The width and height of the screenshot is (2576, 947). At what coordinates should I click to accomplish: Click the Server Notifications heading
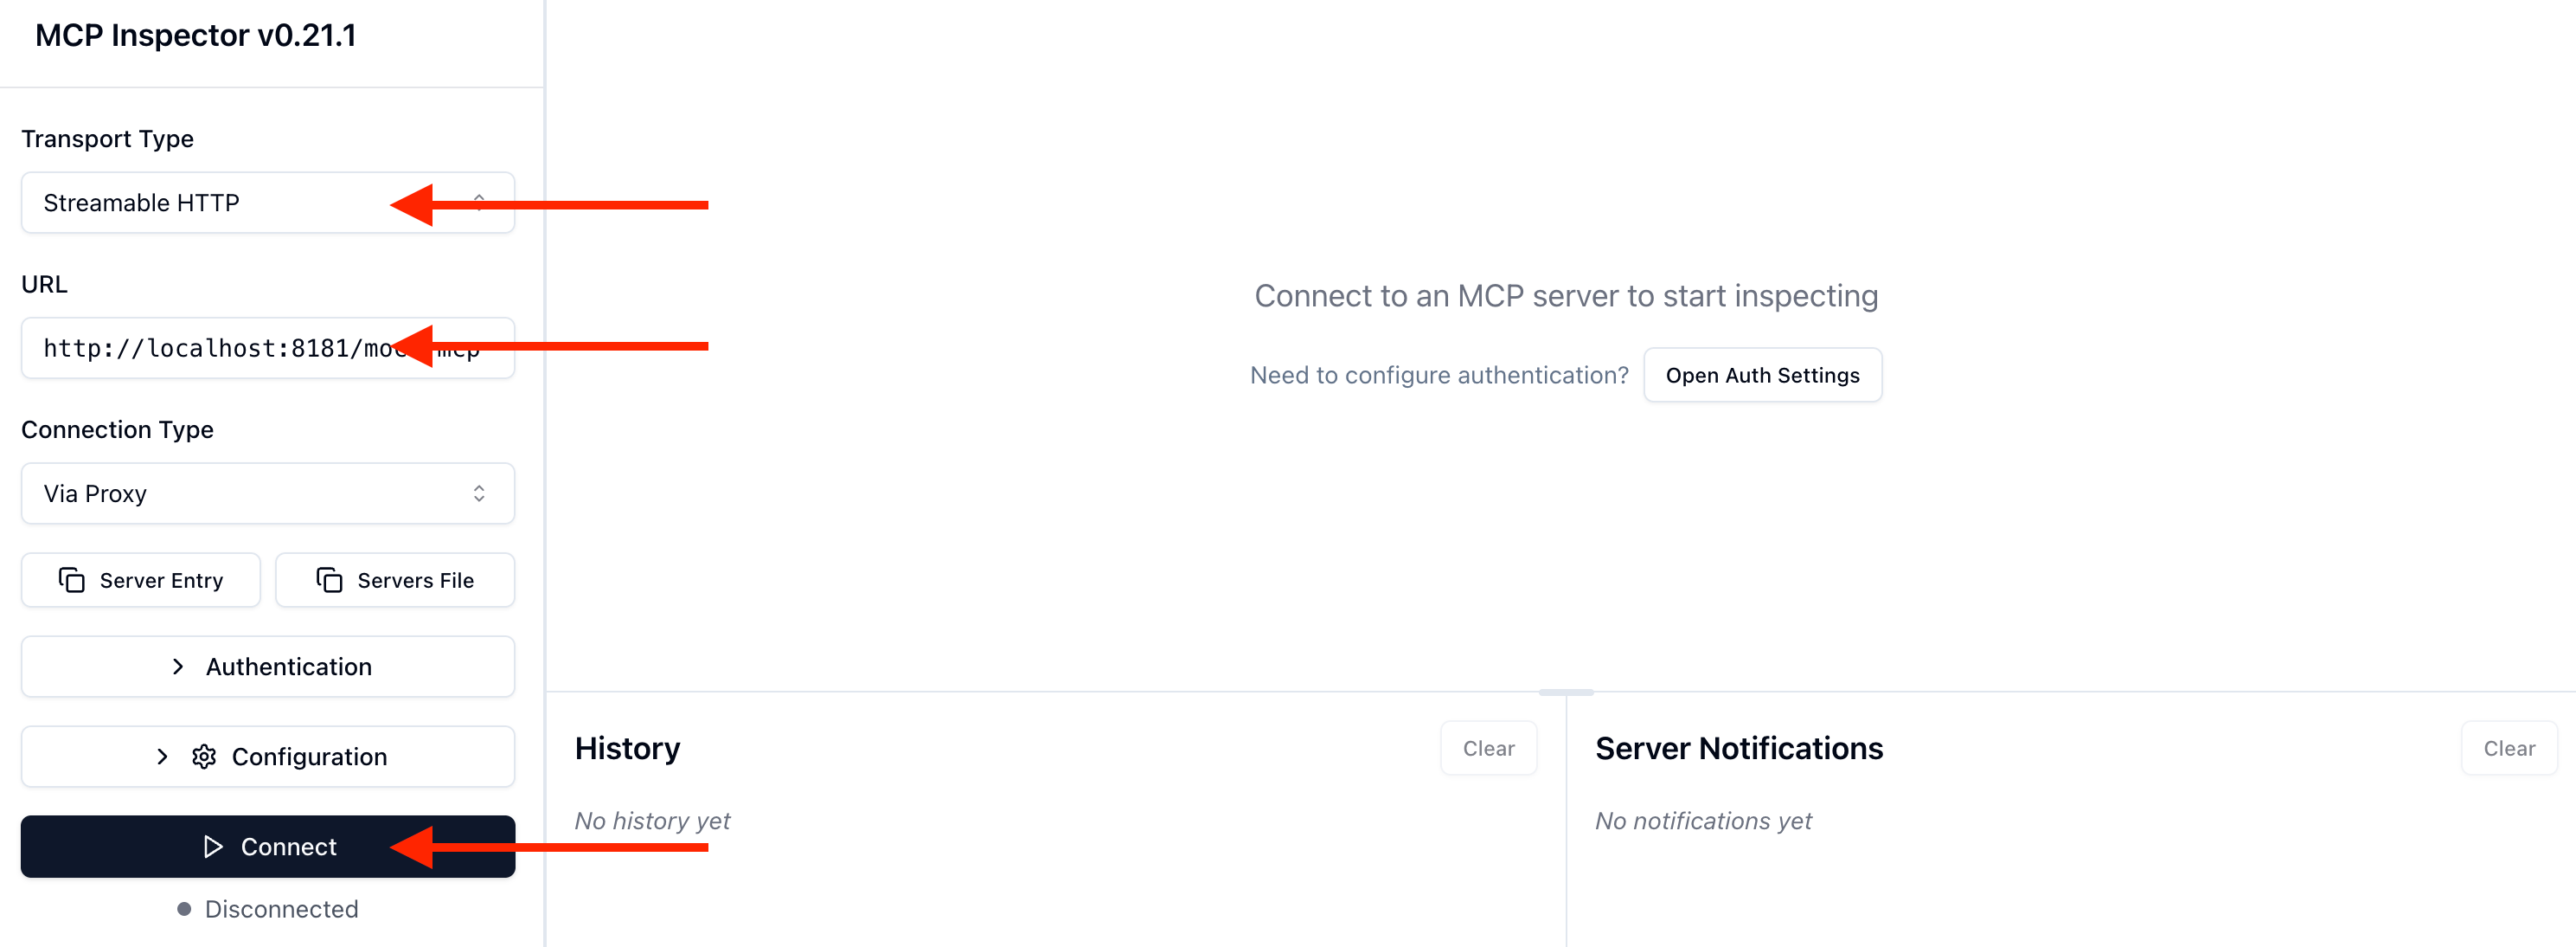tap(1739, 749)
